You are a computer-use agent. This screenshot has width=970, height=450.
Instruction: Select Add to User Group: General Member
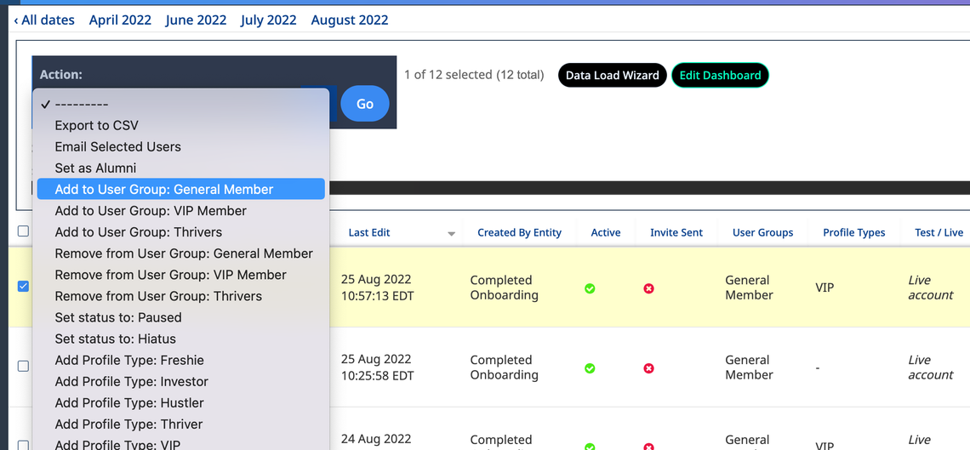tap(180, 189)
